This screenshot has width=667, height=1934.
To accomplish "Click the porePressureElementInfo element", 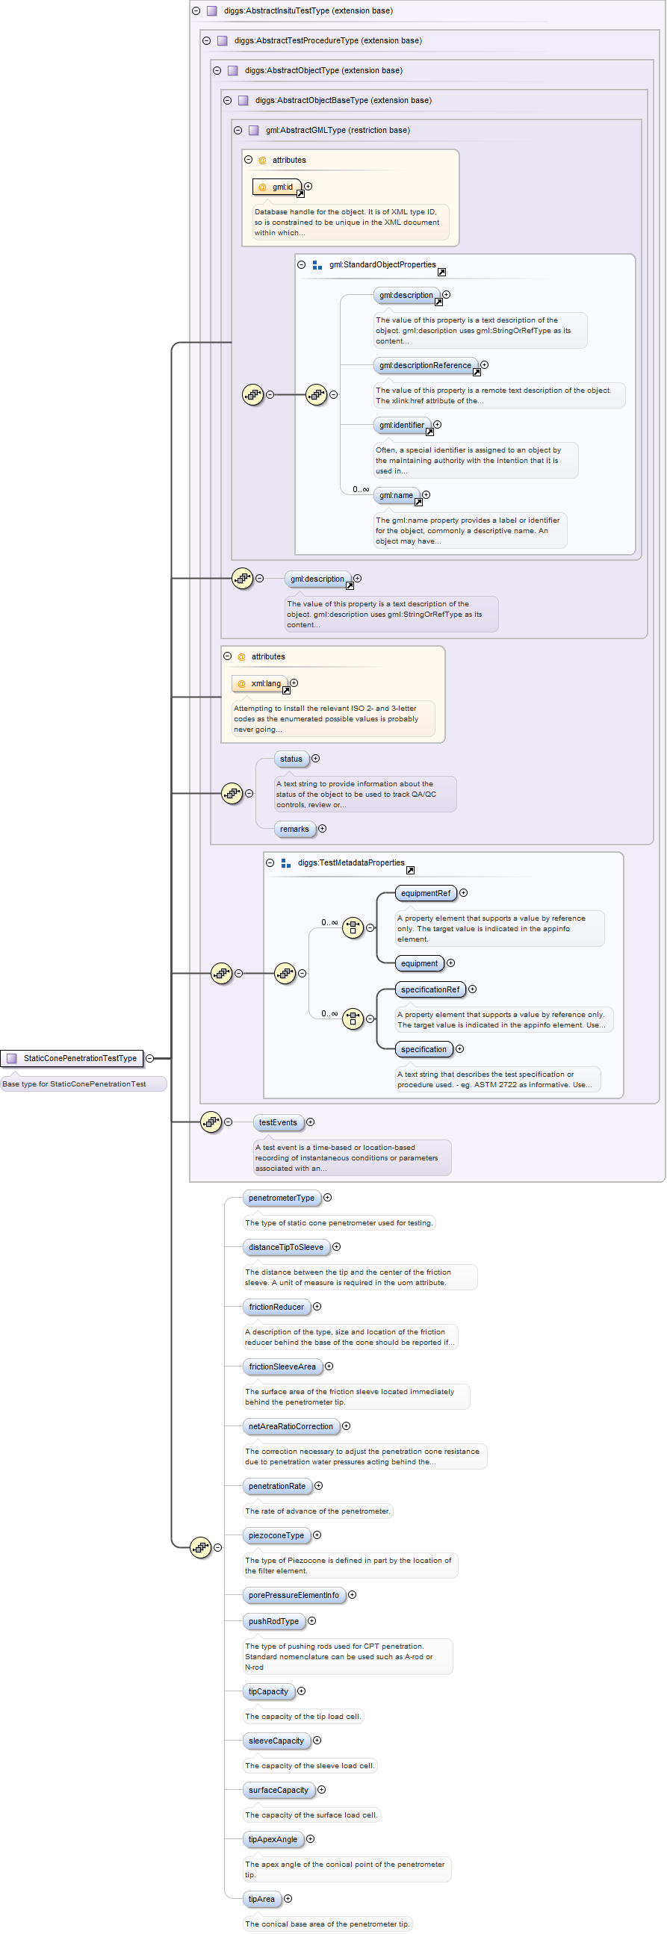I will point(293,1595).
